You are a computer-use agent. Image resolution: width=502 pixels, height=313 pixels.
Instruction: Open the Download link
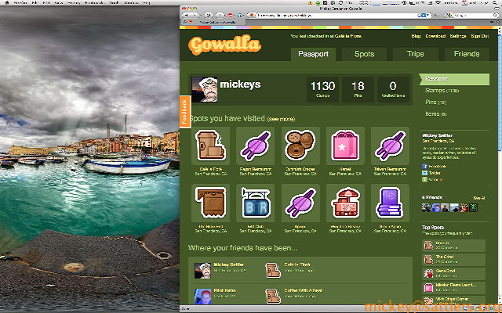click(435, 36)
